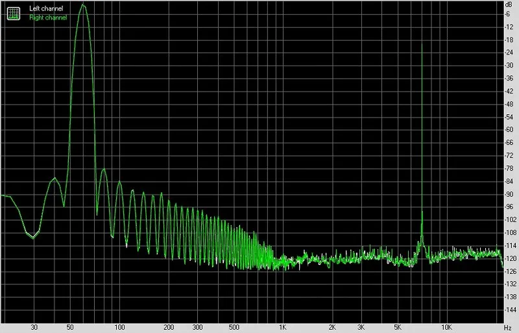Click the -108 dB scale label
The image size is (519, 333).
coord(511,232)
